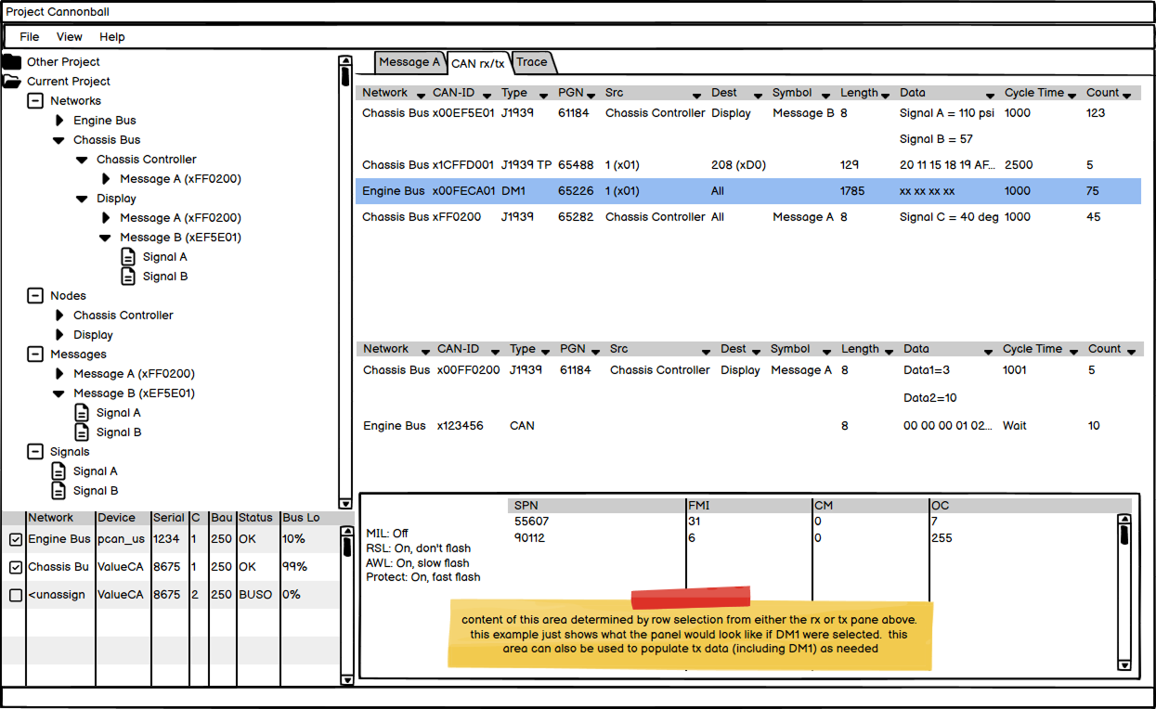Click the Other Project folder icon

11,62
